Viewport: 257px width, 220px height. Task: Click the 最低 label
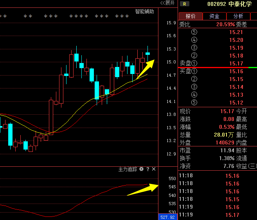click(241, 127)
